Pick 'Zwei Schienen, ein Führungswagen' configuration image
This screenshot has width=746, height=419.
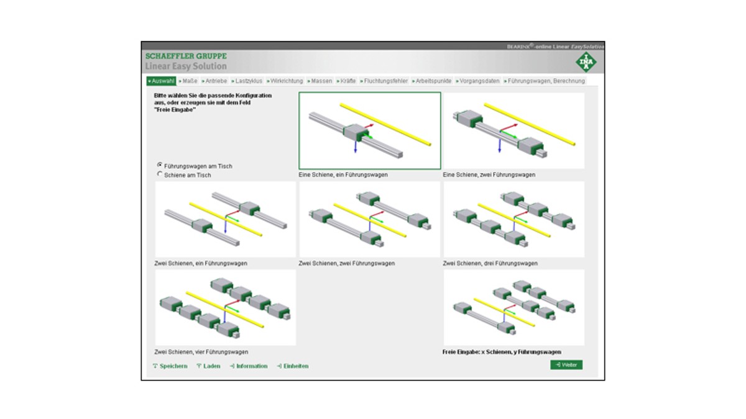tap(225, 219)
